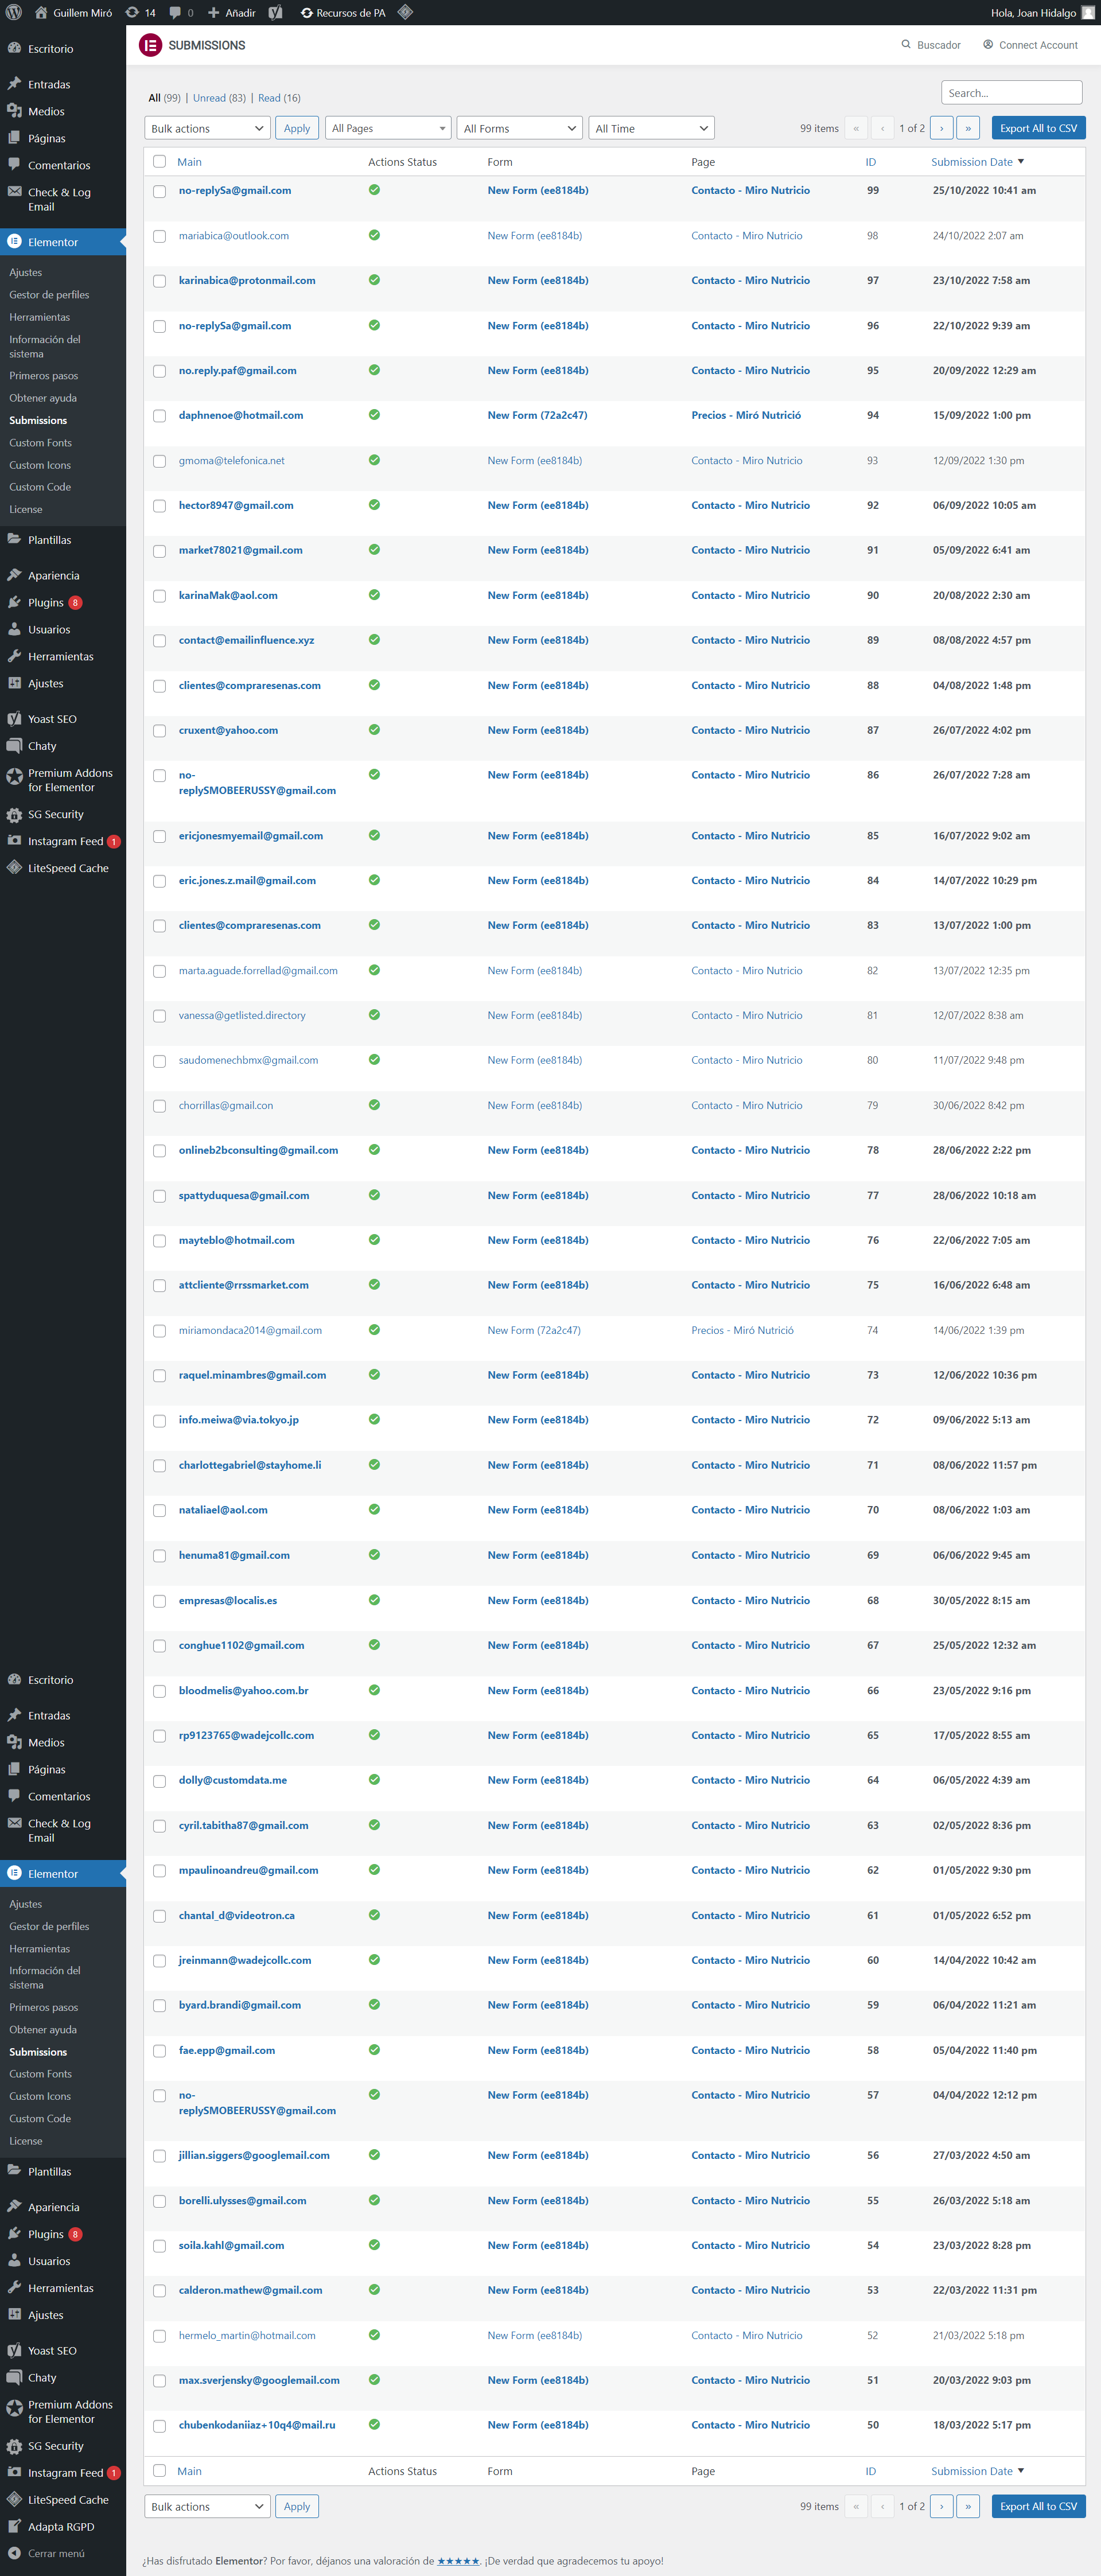Show only Read (16) submissions
This screenshot has width=1101, height=2576.
point(279,98)
